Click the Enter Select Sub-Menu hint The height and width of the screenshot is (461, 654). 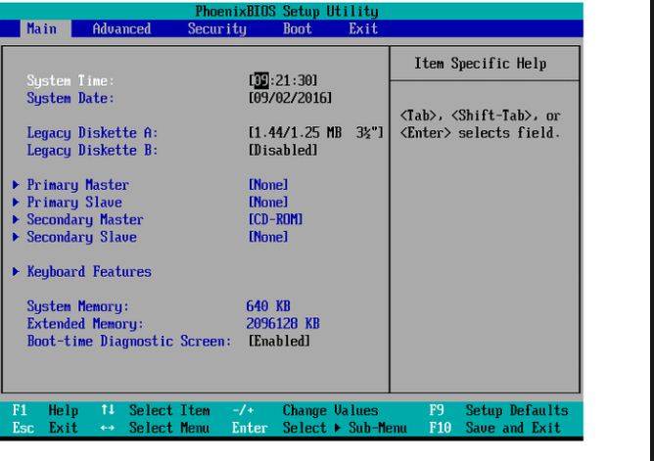click(319, 428)
